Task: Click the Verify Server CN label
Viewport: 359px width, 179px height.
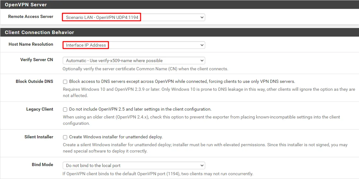Action: click(37, 60)
